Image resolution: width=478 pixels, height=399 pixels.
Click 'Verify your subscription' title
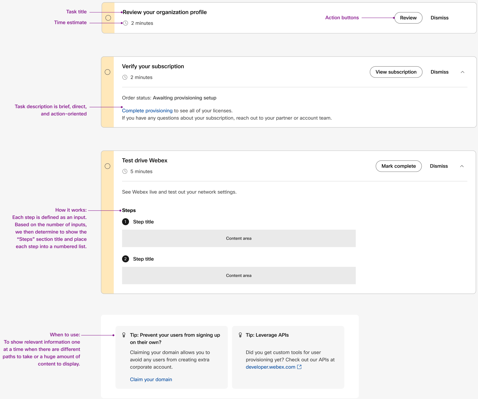tap(153, 66)
